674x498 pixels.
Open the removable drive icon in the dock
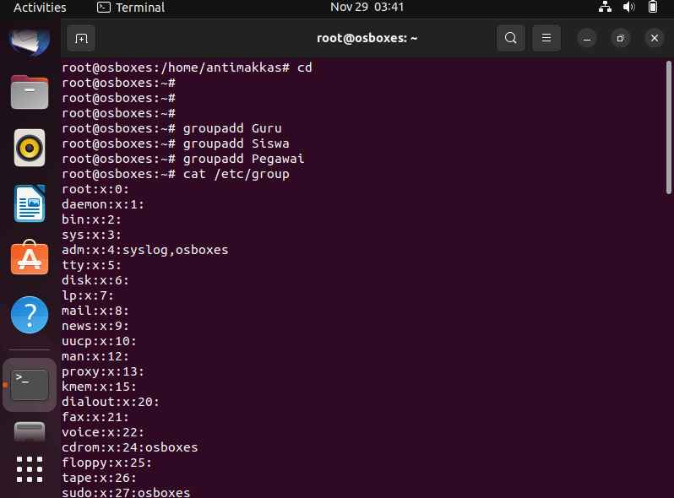point(30,431)
